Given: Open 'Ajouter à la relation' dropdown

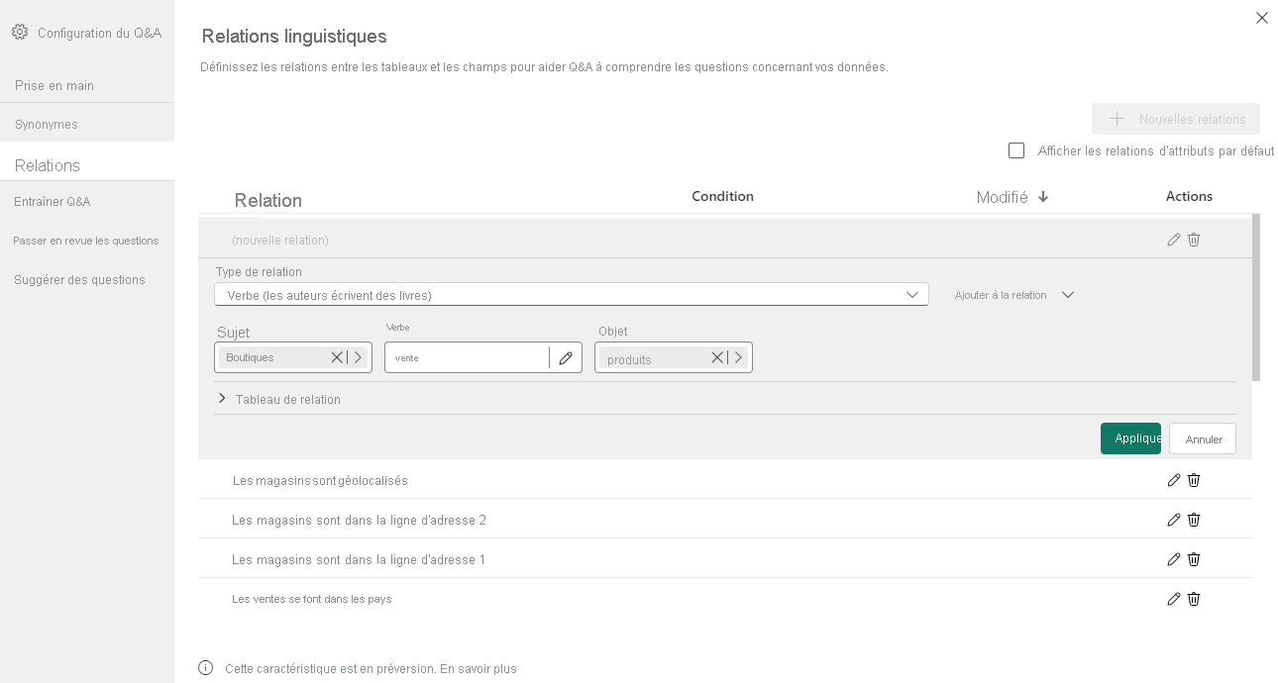Looking at the screenshot, I should (x=1014, y=295).
